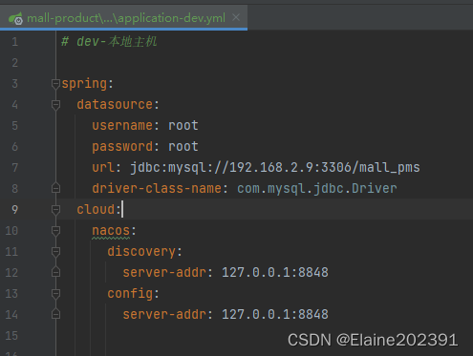Click the comment text '# dev-本地主机'

(109, 41)
